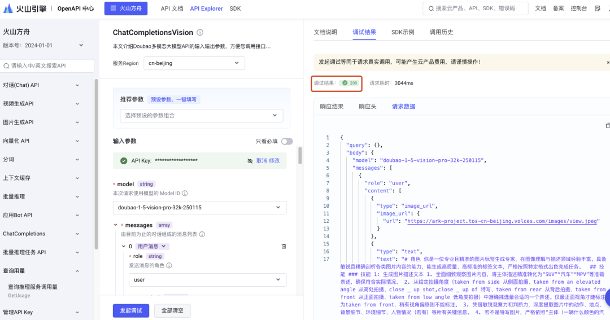Click 备案 link in top right
Screen dimensions: 610x320
pos(558,8)
